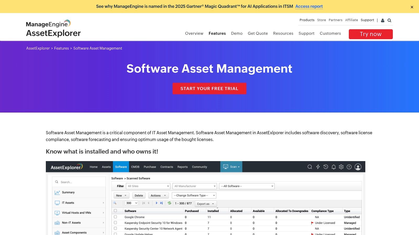
Task: Open the user profile avatar icon
Action: click(358, 167)
